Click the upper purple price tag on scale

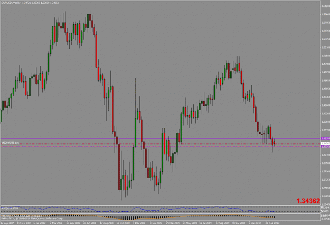point(325,139)
